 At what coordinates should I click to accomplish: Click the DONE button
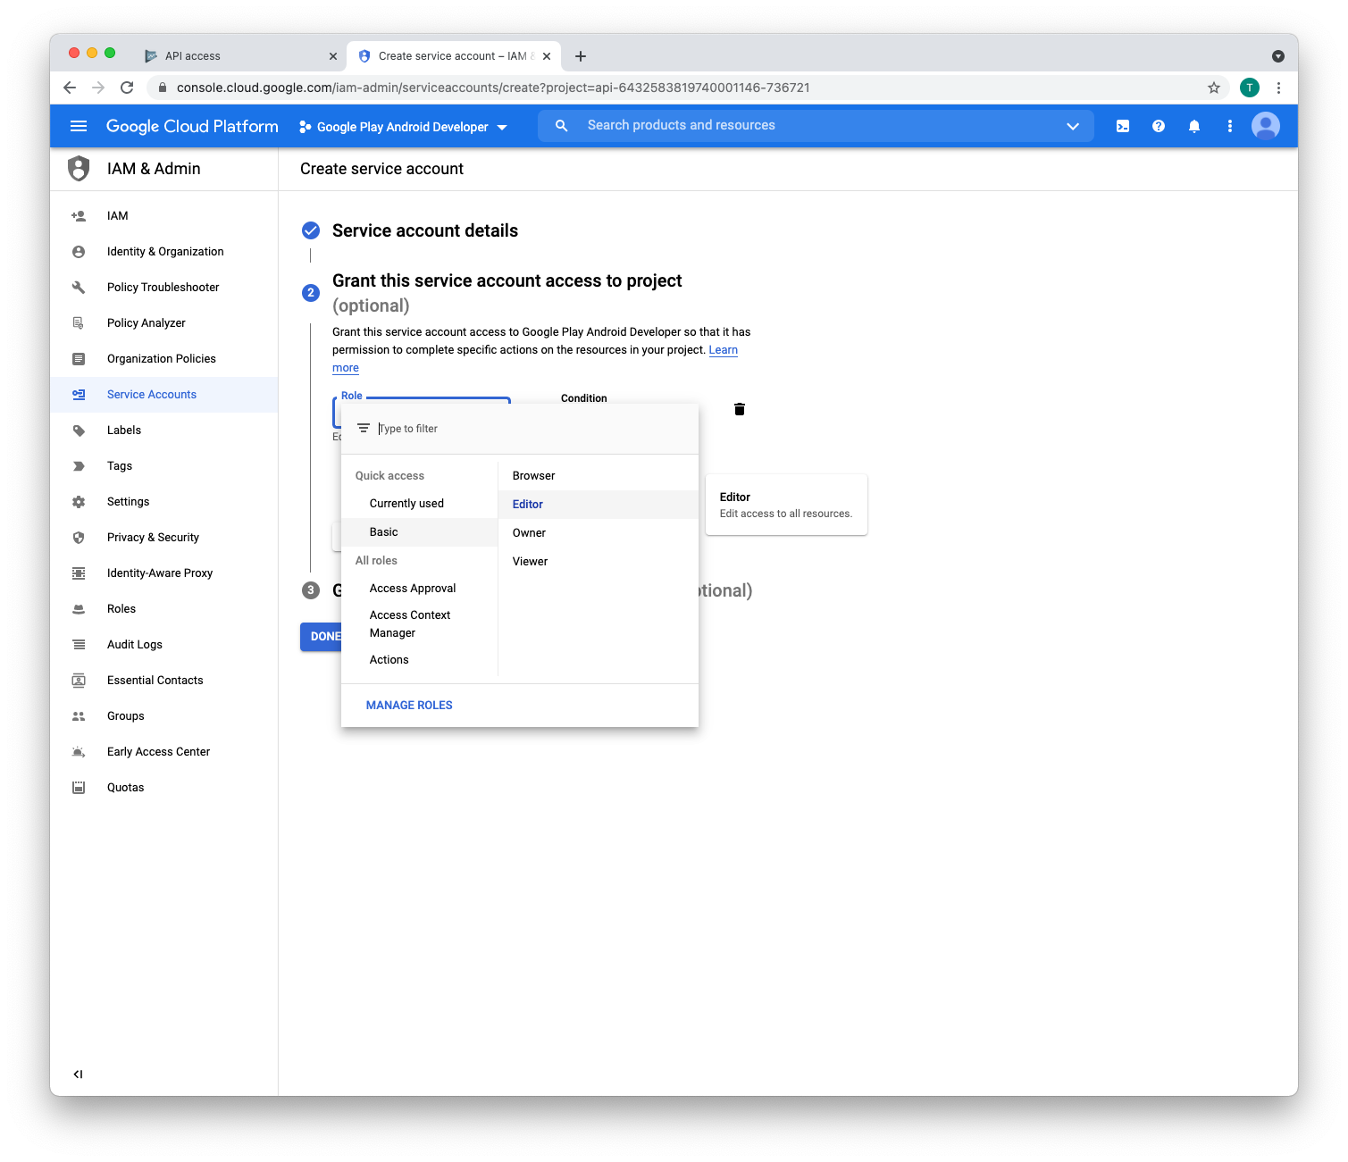(322, 637)
